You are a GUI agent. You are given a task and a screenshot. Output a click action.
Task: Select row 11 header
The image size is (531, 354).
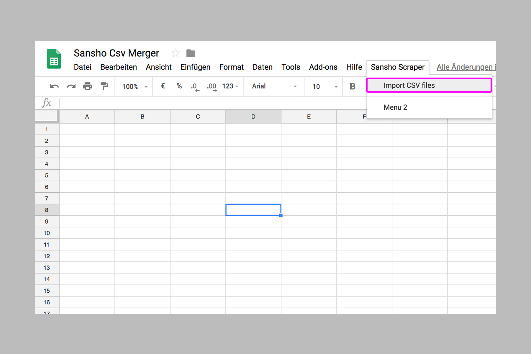pyautogui.click(x=47, y=245)
